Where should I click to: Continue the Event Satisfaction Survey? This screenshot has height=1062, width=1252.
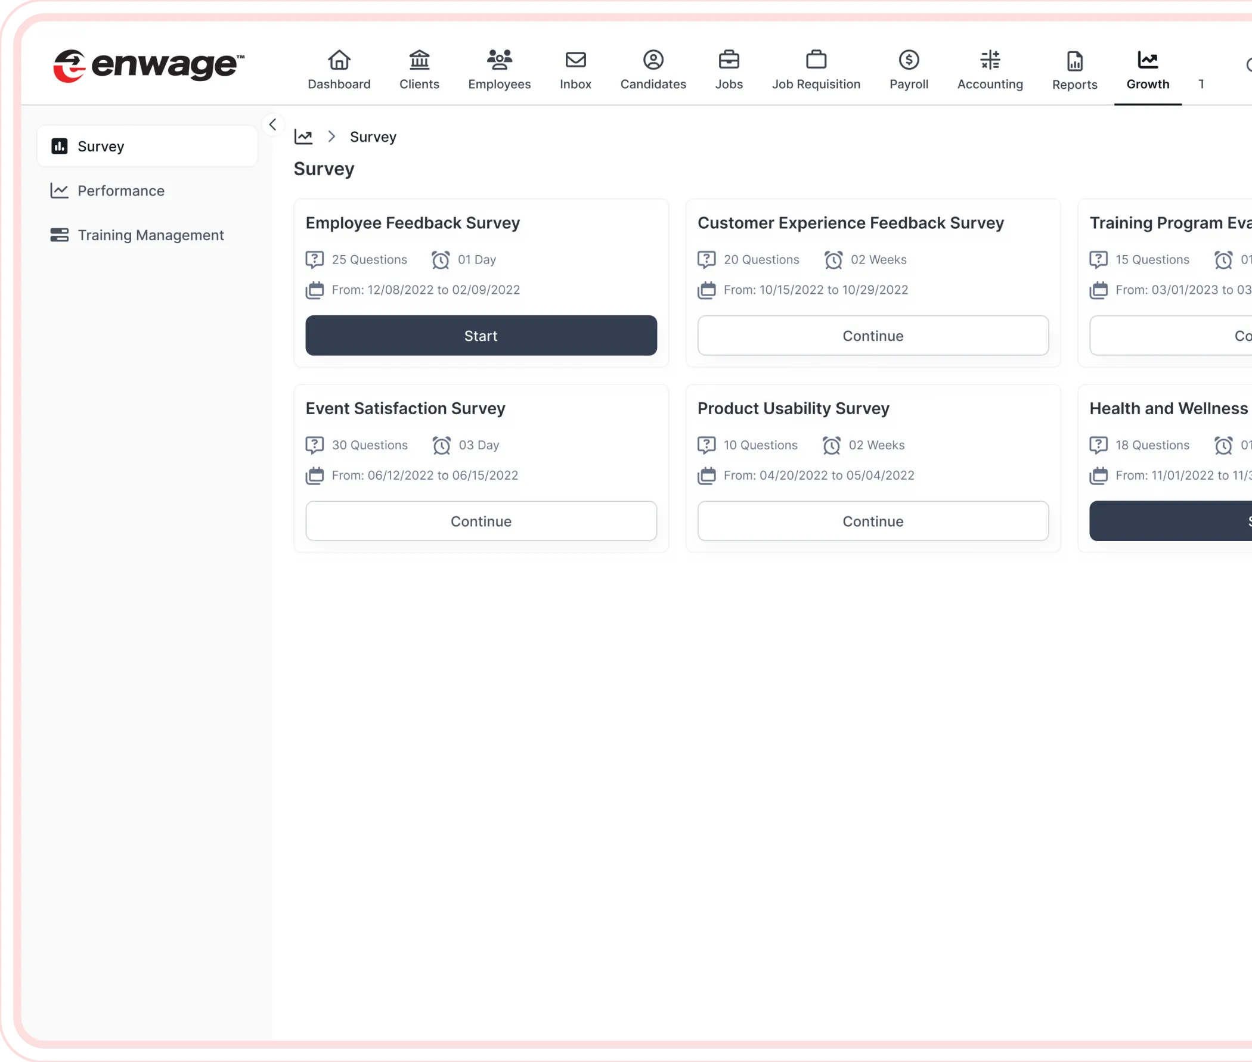481,521
